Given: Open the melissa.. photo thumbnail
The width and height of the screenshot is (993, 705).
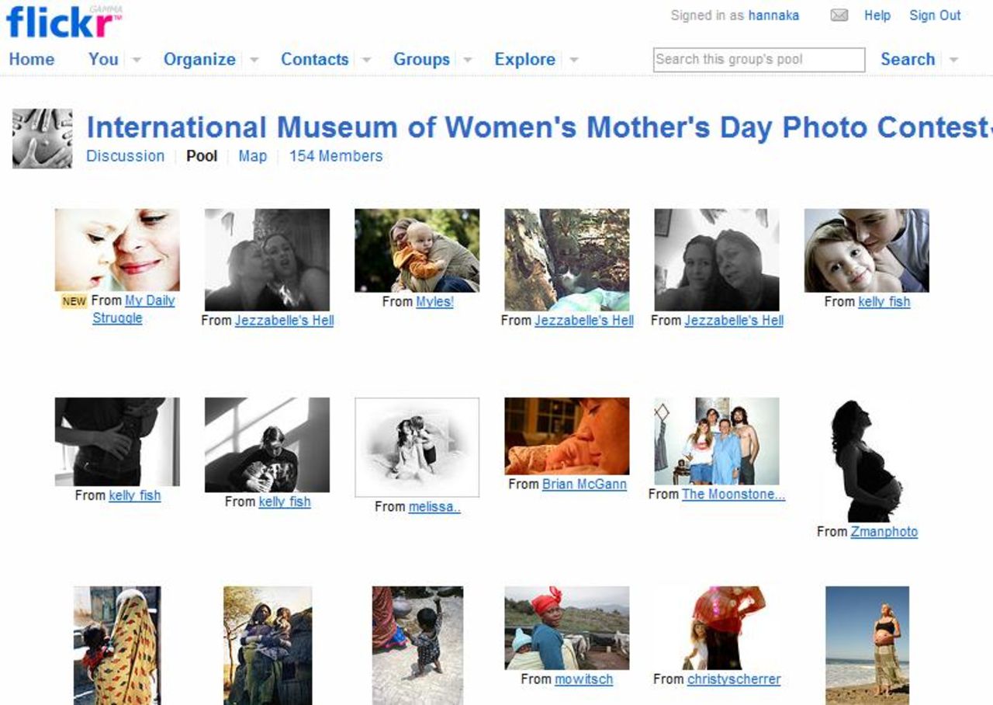Looking at the screenshot, I should [x=417, y=447].
